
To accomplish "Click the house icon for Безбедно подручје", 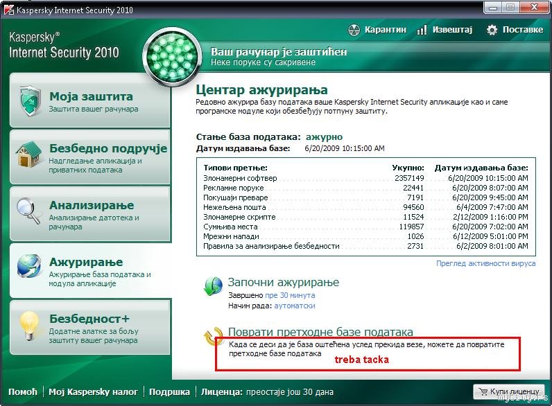I will pyautogui.click(x=28, y=154).
